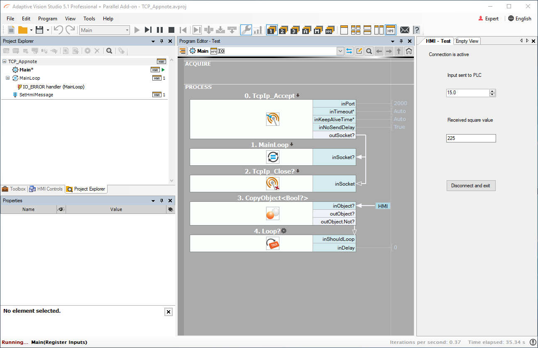Increase Input sent to PLC with up arrow

tap(492, 91)
